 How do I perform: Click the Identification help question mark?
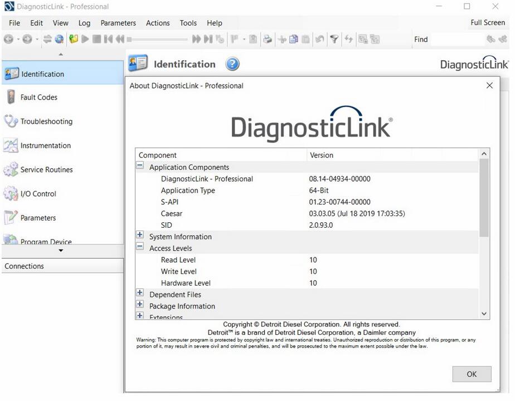232,64
